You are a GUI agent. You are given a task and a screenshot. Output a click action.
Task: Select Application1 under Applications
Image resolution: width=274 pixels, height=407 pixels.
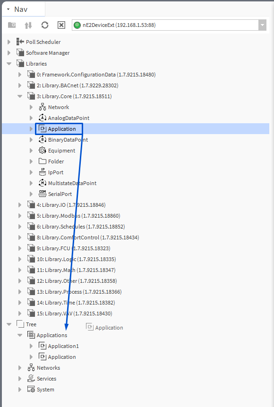coord(64,346)
